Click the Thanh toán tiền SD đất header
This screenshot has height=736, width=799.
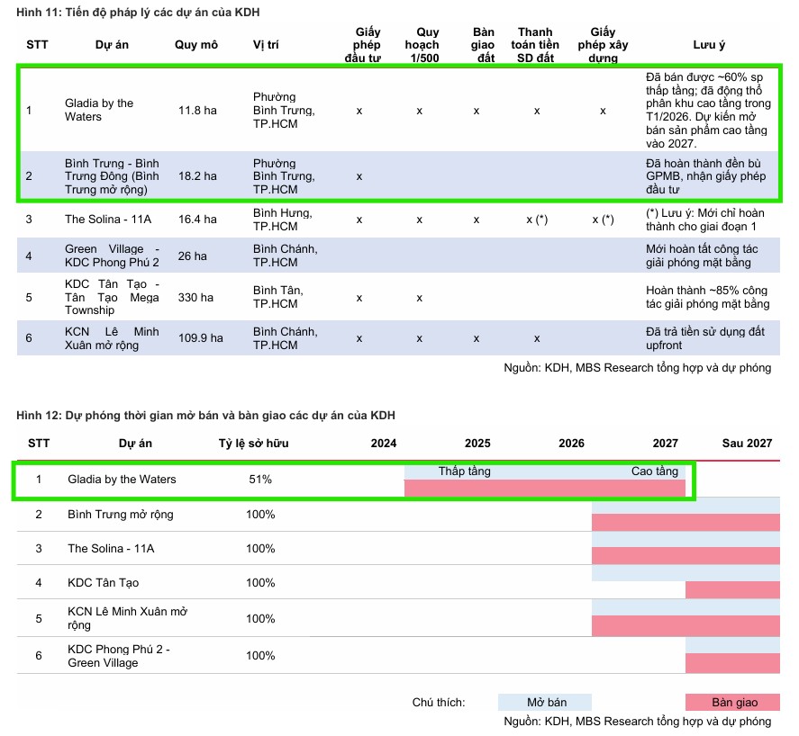(537, 45)
